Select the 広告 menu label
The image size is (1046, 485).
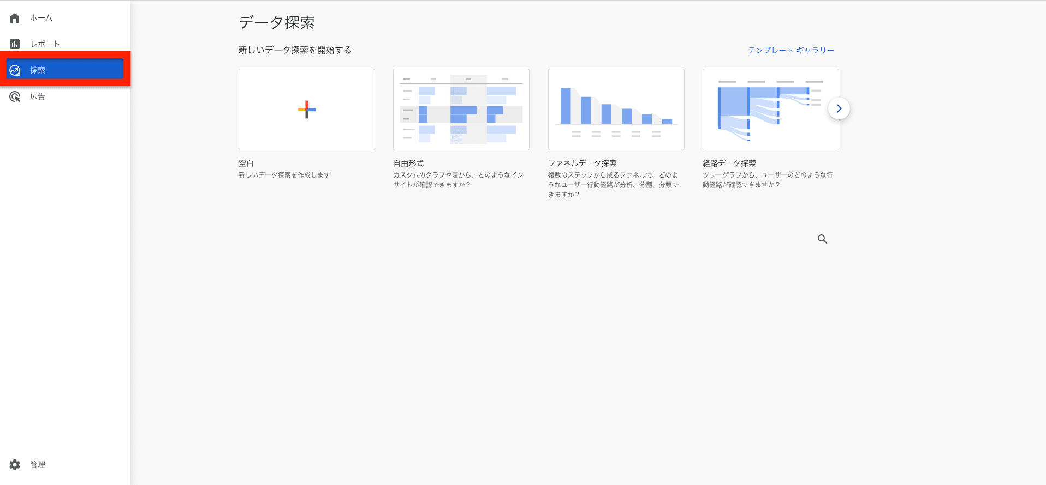pyautogui.click(x=38, y=96)
